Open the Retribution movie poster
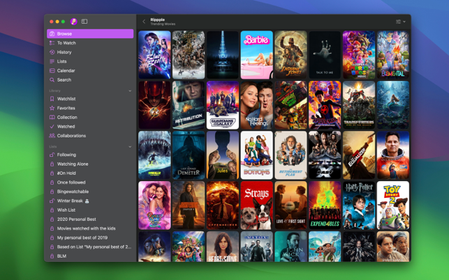Image resolution: width=449 pixels, height=280 pixels. click(189, 105)
